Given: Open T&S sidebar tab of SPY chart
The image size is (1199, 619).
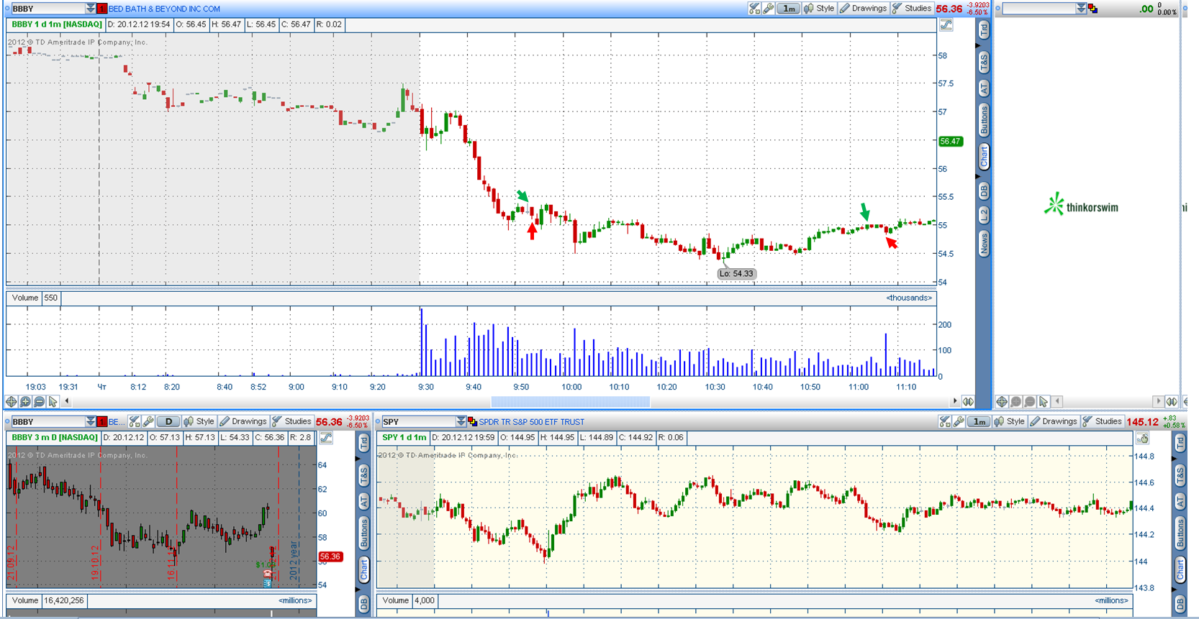Looking at the screenshot, I should (x=1180, y=475).
